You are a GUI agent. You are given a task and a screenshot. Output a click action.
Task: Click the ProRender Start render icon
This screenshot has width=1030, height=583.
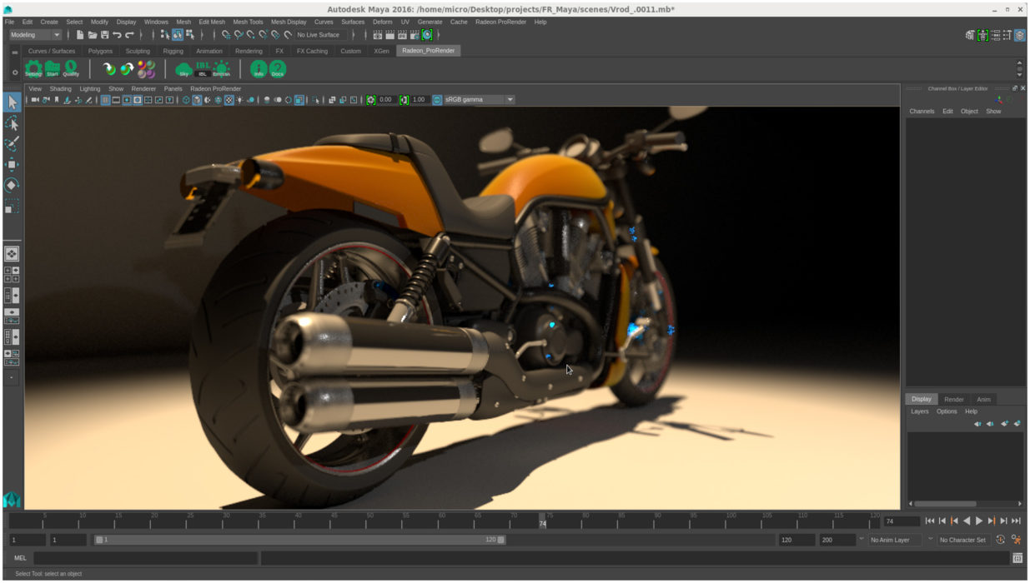click(x=52, y=69)
